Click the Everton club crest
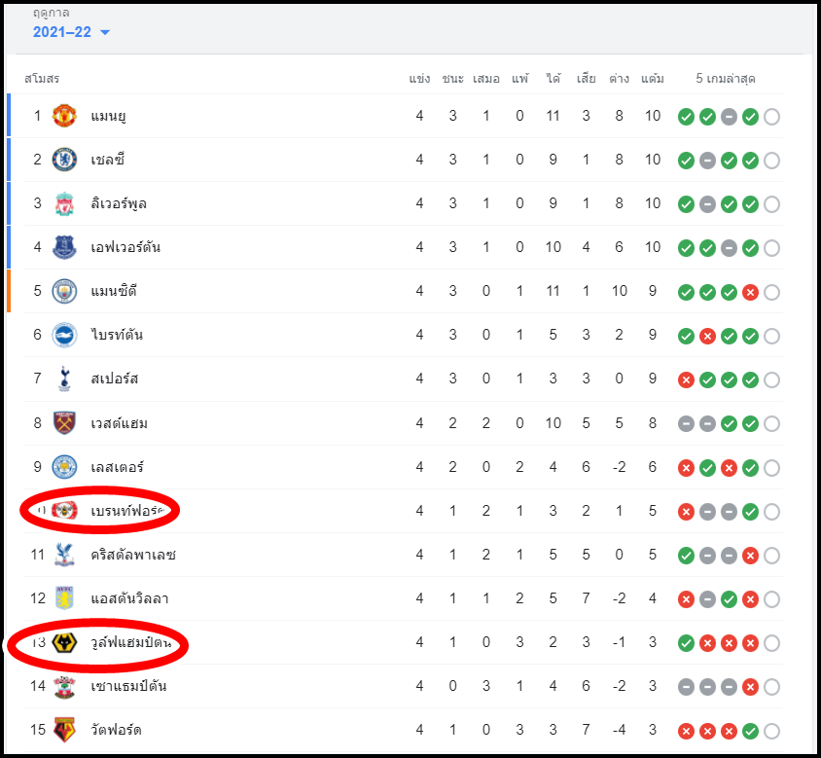 point(64,247)
